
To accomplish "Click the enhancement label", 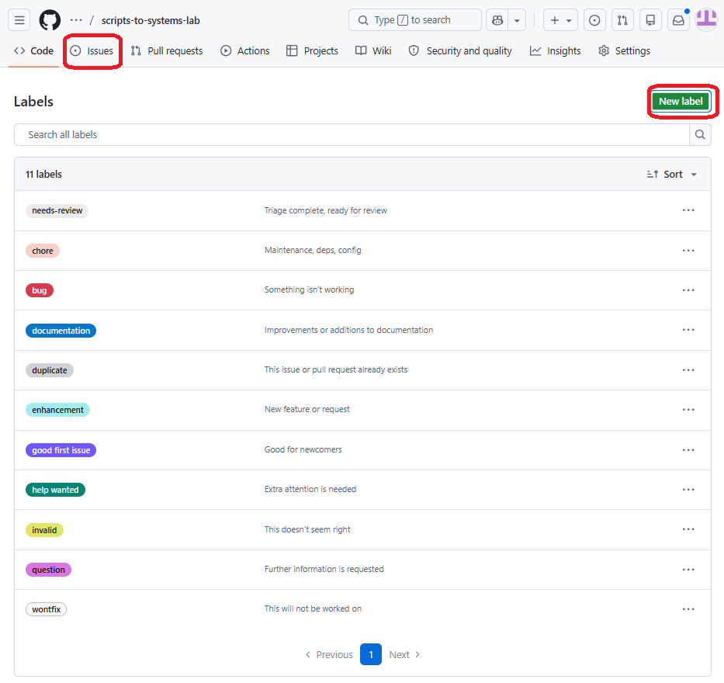I will click(57, 410).
